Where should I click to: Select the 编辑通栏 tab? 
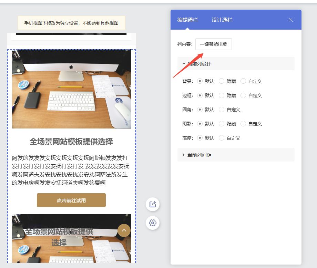pyautogui.click(x=187, y=20)
